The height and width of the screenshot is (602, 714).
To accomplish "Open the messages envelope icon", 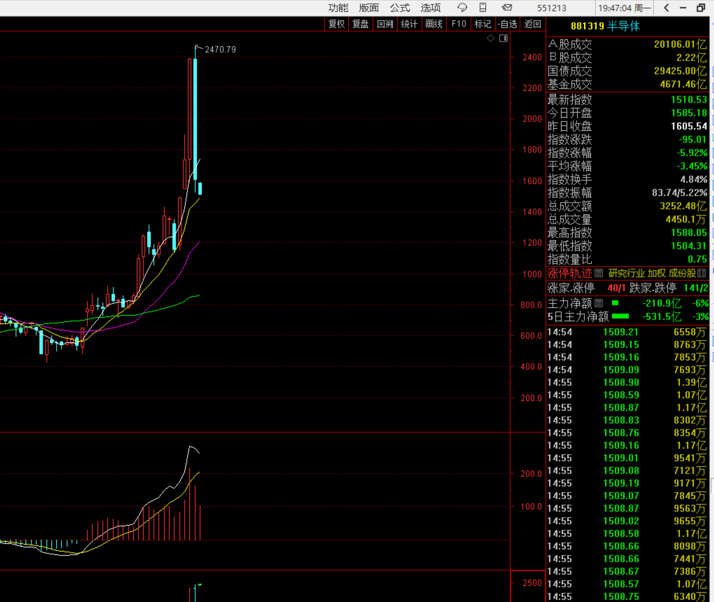I will coord(507,7).
